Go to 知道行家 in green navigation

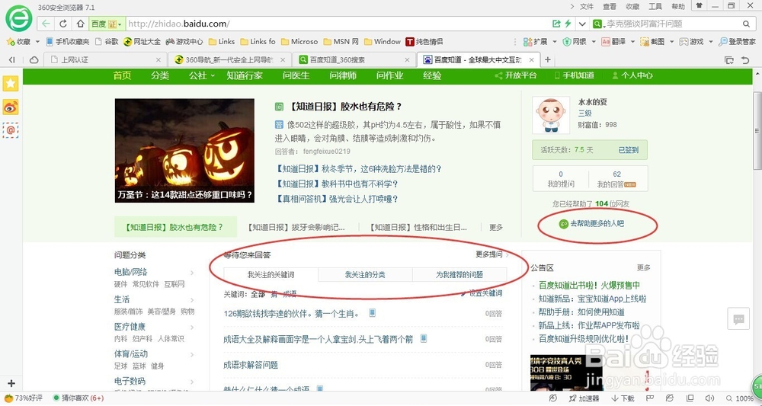[245, 75]
